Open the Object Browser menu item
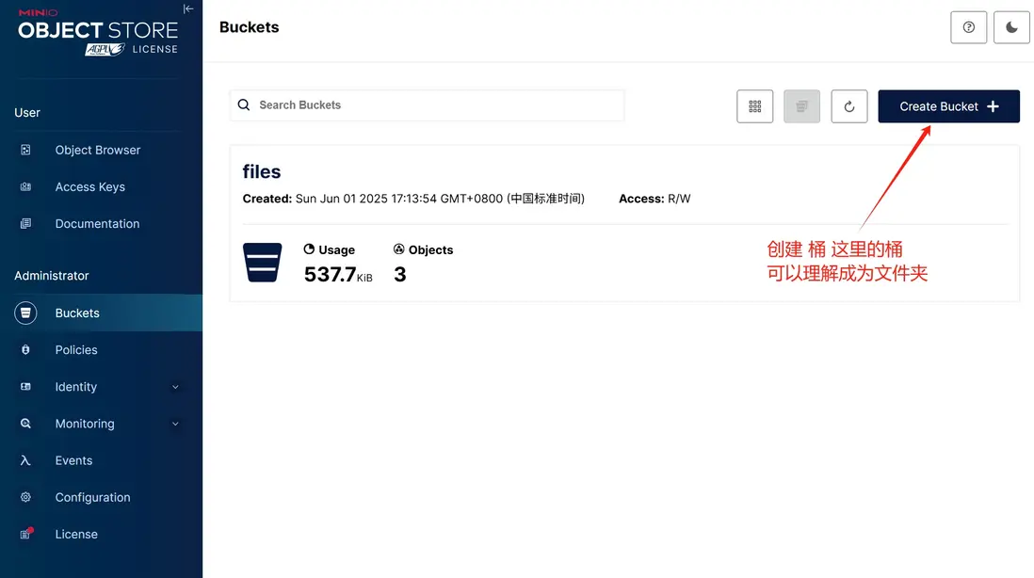Viewport: 1034px width, 578px height. click(97, 150)
